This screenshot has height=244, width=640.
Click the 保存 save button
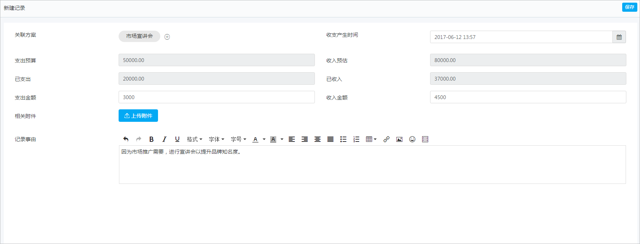(x=629, y=7)
